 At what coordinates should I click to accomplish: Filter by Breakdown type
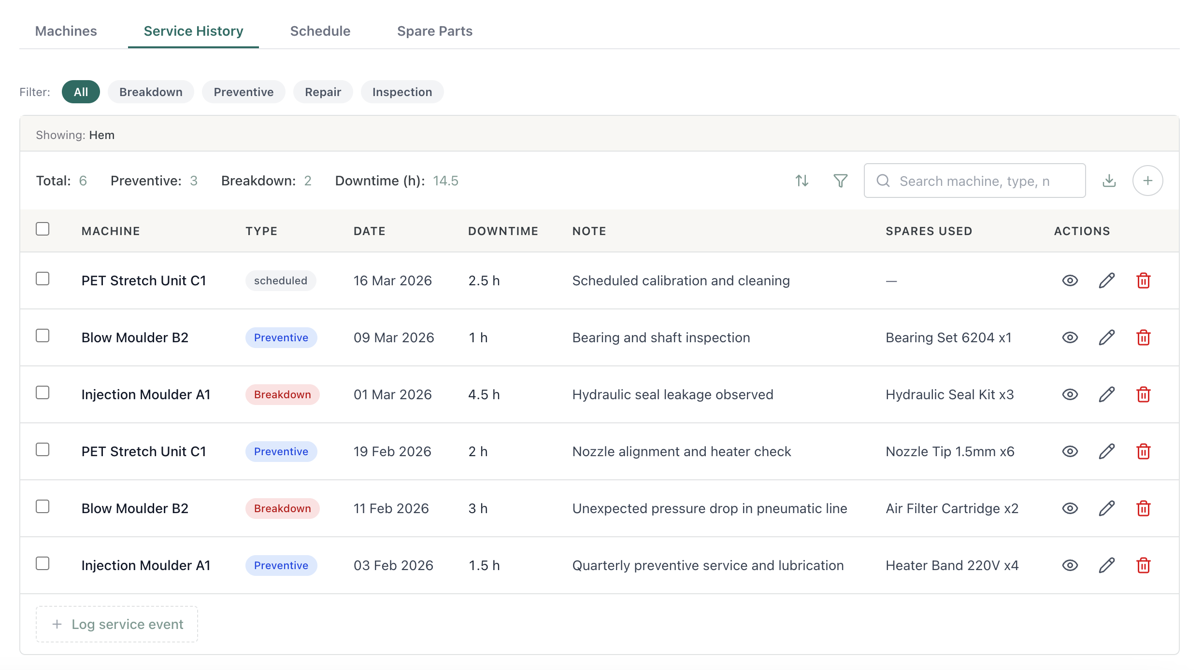[151, 92]
